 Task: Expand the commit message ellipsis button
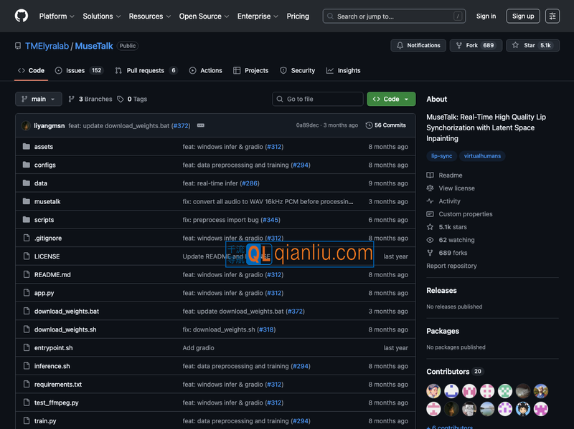[201, 125]
